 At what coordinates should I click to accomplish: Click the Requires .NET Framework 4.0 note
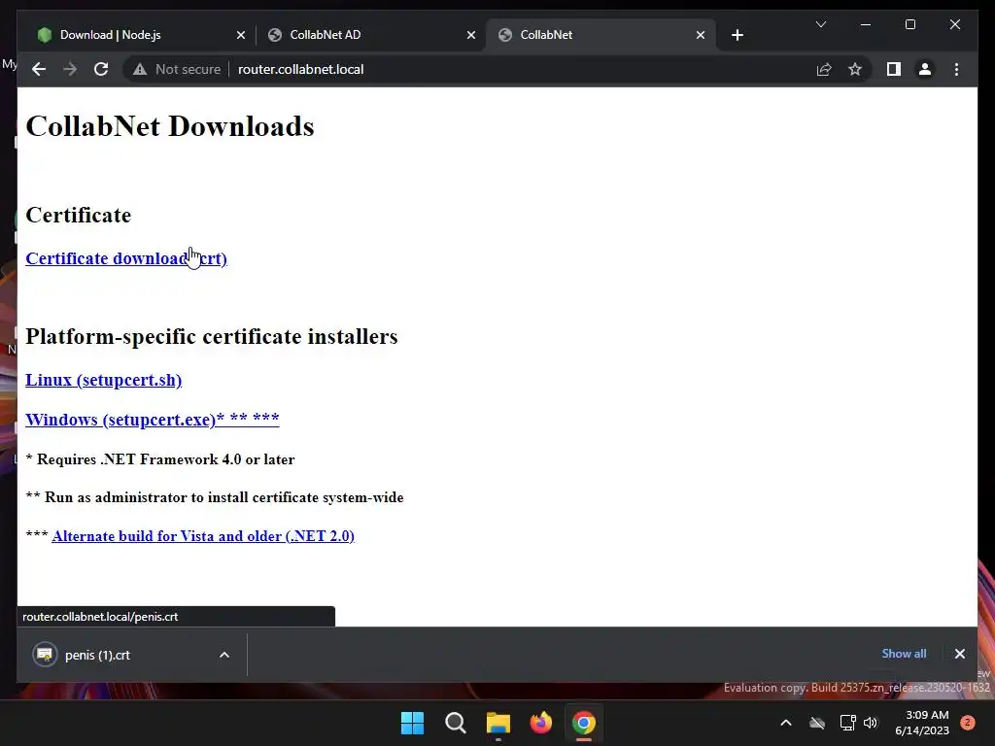coord(160,459)
